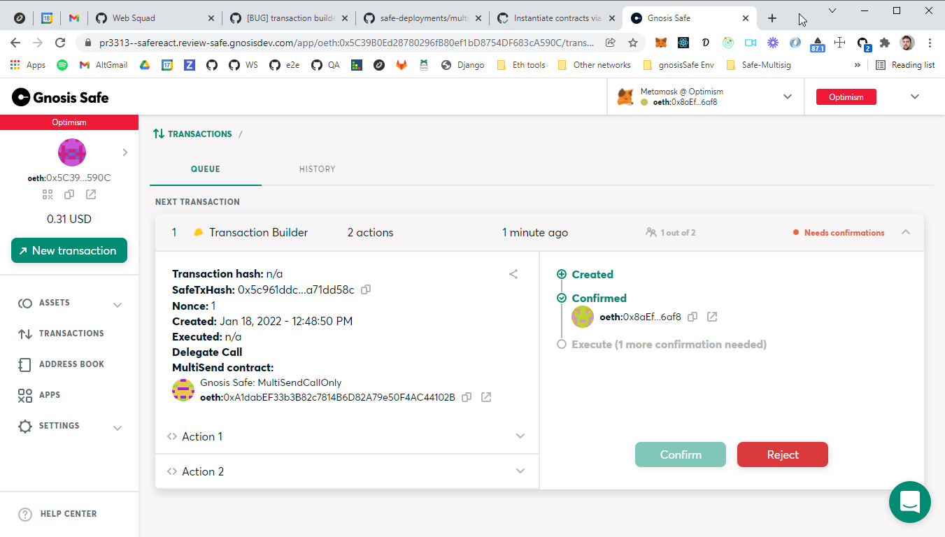Switch to Instantiate contracts tab

(555, 18)
